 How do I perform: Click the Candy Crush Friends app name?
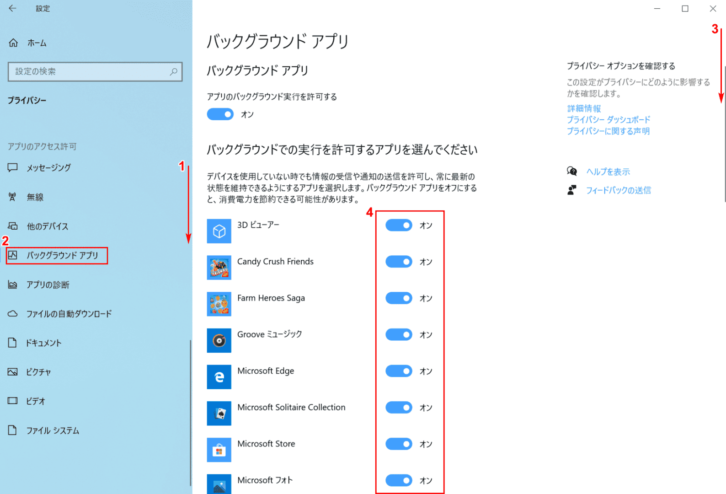click(x=275, y=261)
